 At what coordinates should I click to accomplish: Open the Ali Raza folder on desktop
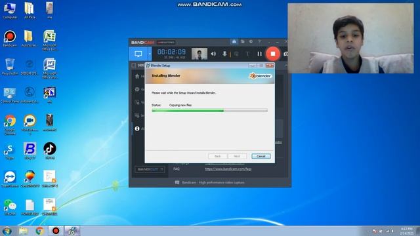30,10
